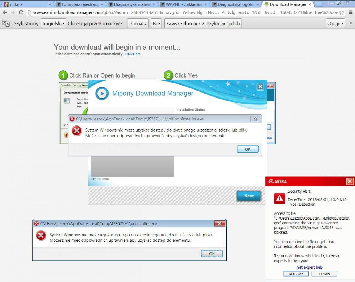Click the Click Here download link
This screenshot has width=355, height=282.
click(x=133, y=54)
